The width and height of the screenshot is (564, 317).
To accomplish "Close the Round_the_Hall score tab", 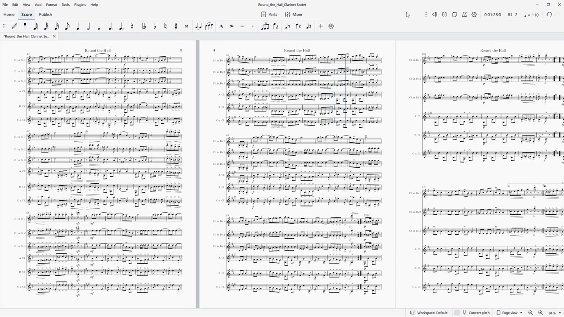I will 54,36.
